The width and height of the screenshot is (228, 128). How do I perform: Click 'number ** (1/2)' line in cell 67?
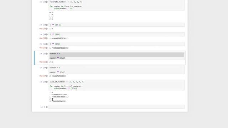pyautogui.click(x=57, y=72)
